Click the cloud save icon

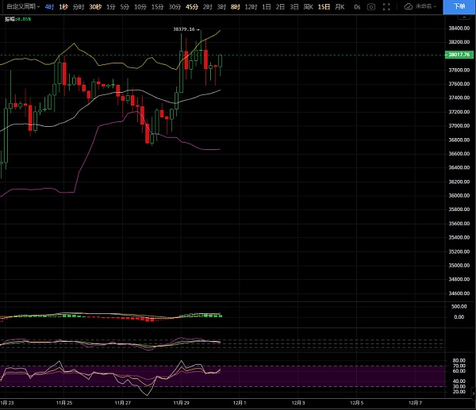[x=408, y=6]
